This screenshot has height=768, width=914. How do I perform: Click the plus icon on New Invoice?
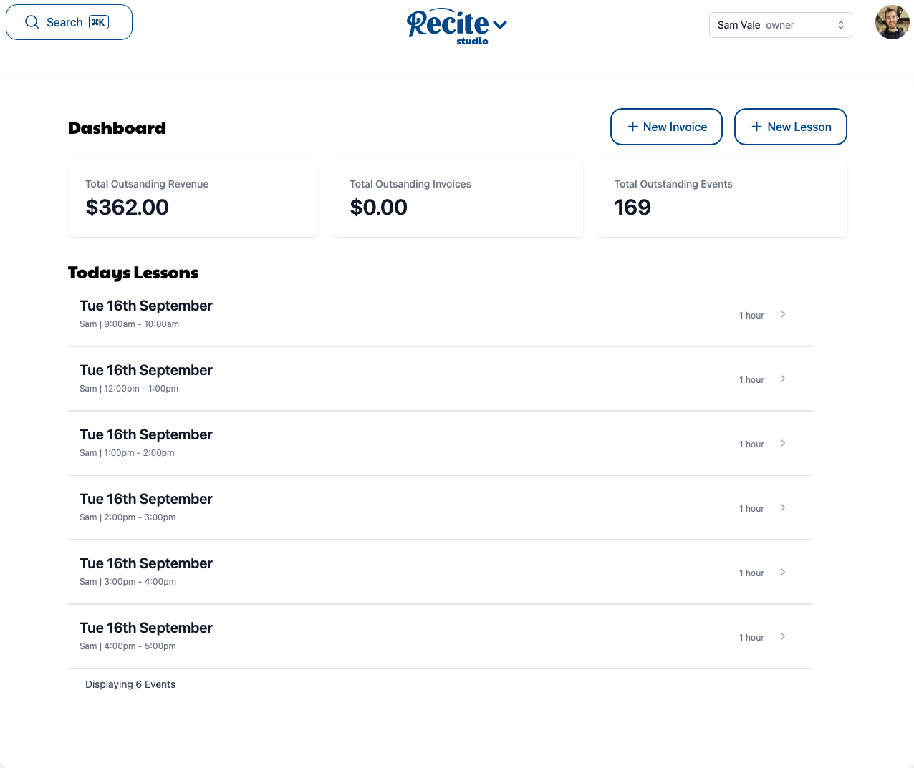[632, 127]
